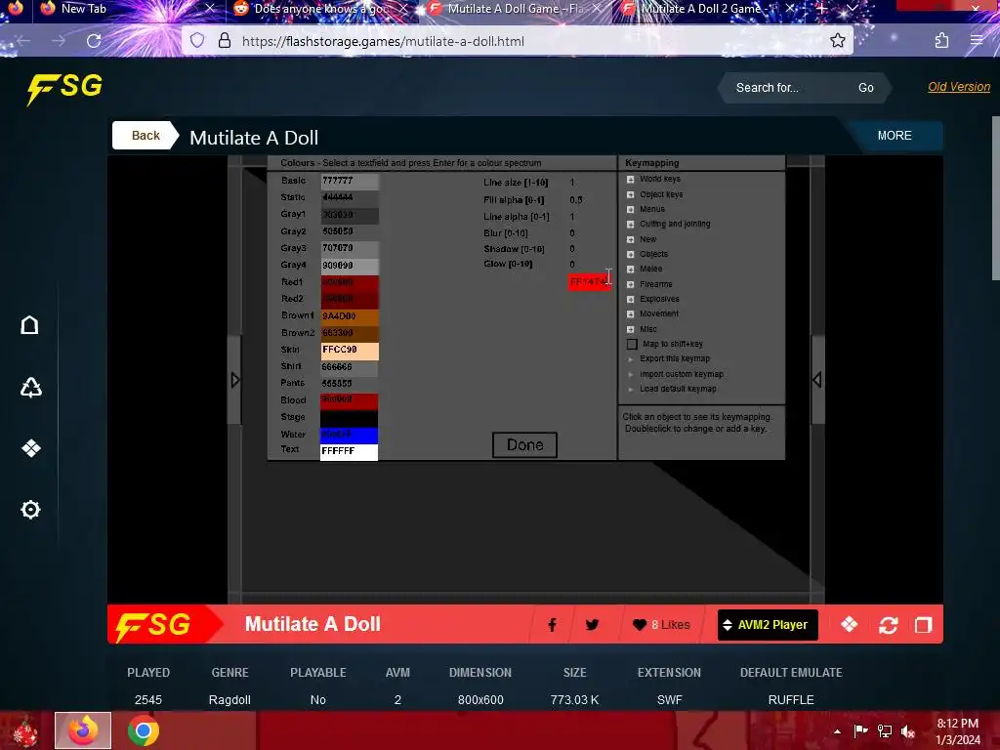
Task: Share game on Twitter
Action: 592,625
